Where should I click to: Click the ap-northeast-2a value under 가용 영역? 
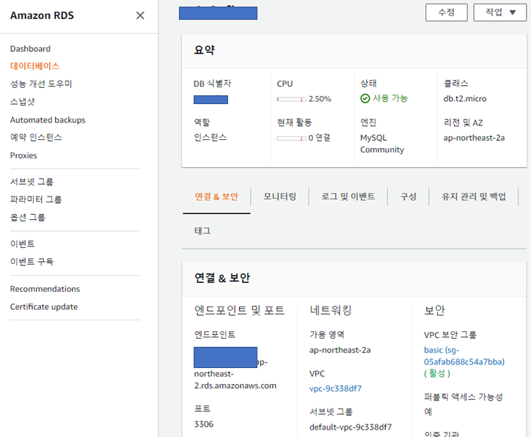pos(340,350)
